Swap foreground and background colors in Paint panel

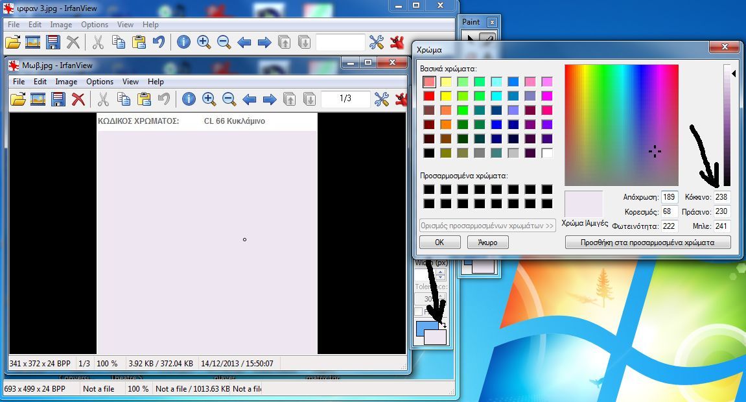(x=445, y=325)
